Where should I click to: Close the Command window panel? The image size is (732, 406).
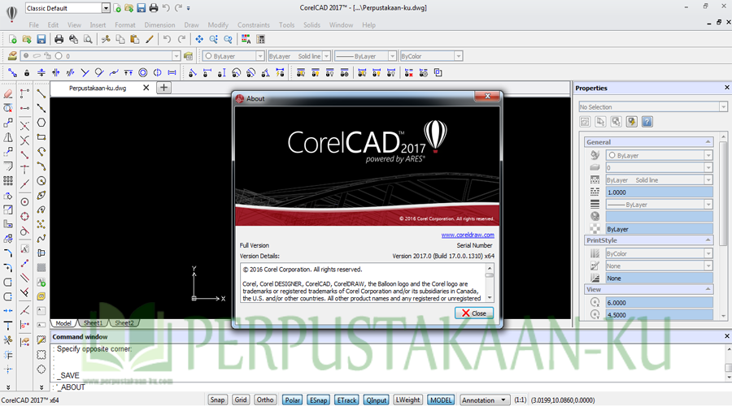[727, 336]
